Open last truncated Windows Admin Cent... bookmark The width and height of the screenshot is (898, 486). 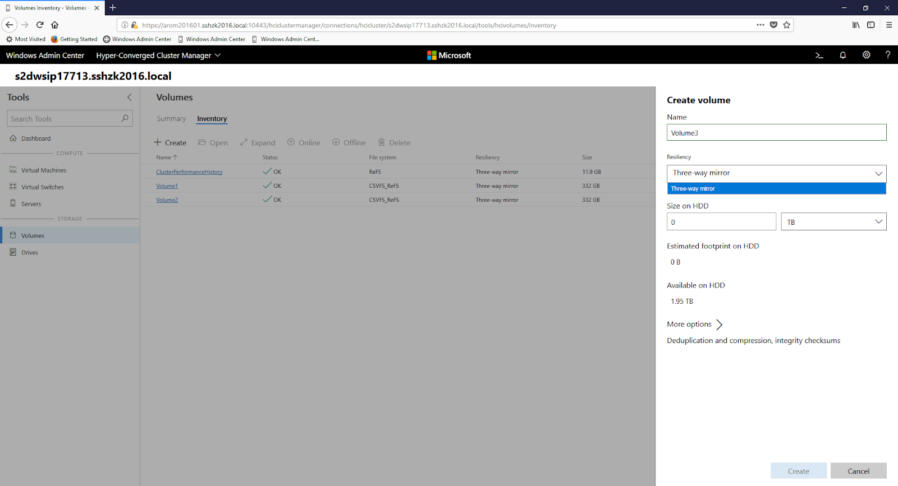pyautogui.click(x=286, y=39)
